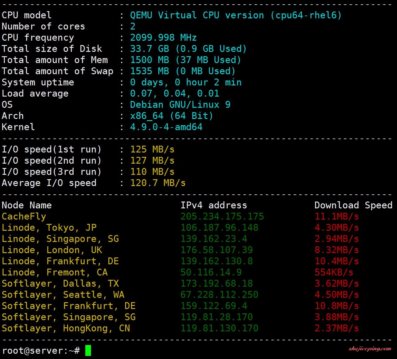The width and height of the screenshot is (397, 359).
Task: Click the 11.1MB/s download speed
Action: click(337, 216)
